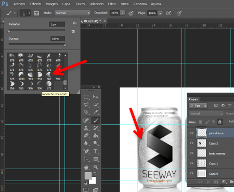Select the Pen tool
The width and height of the screenshot is (234, 192).
(x=86, y=151)
